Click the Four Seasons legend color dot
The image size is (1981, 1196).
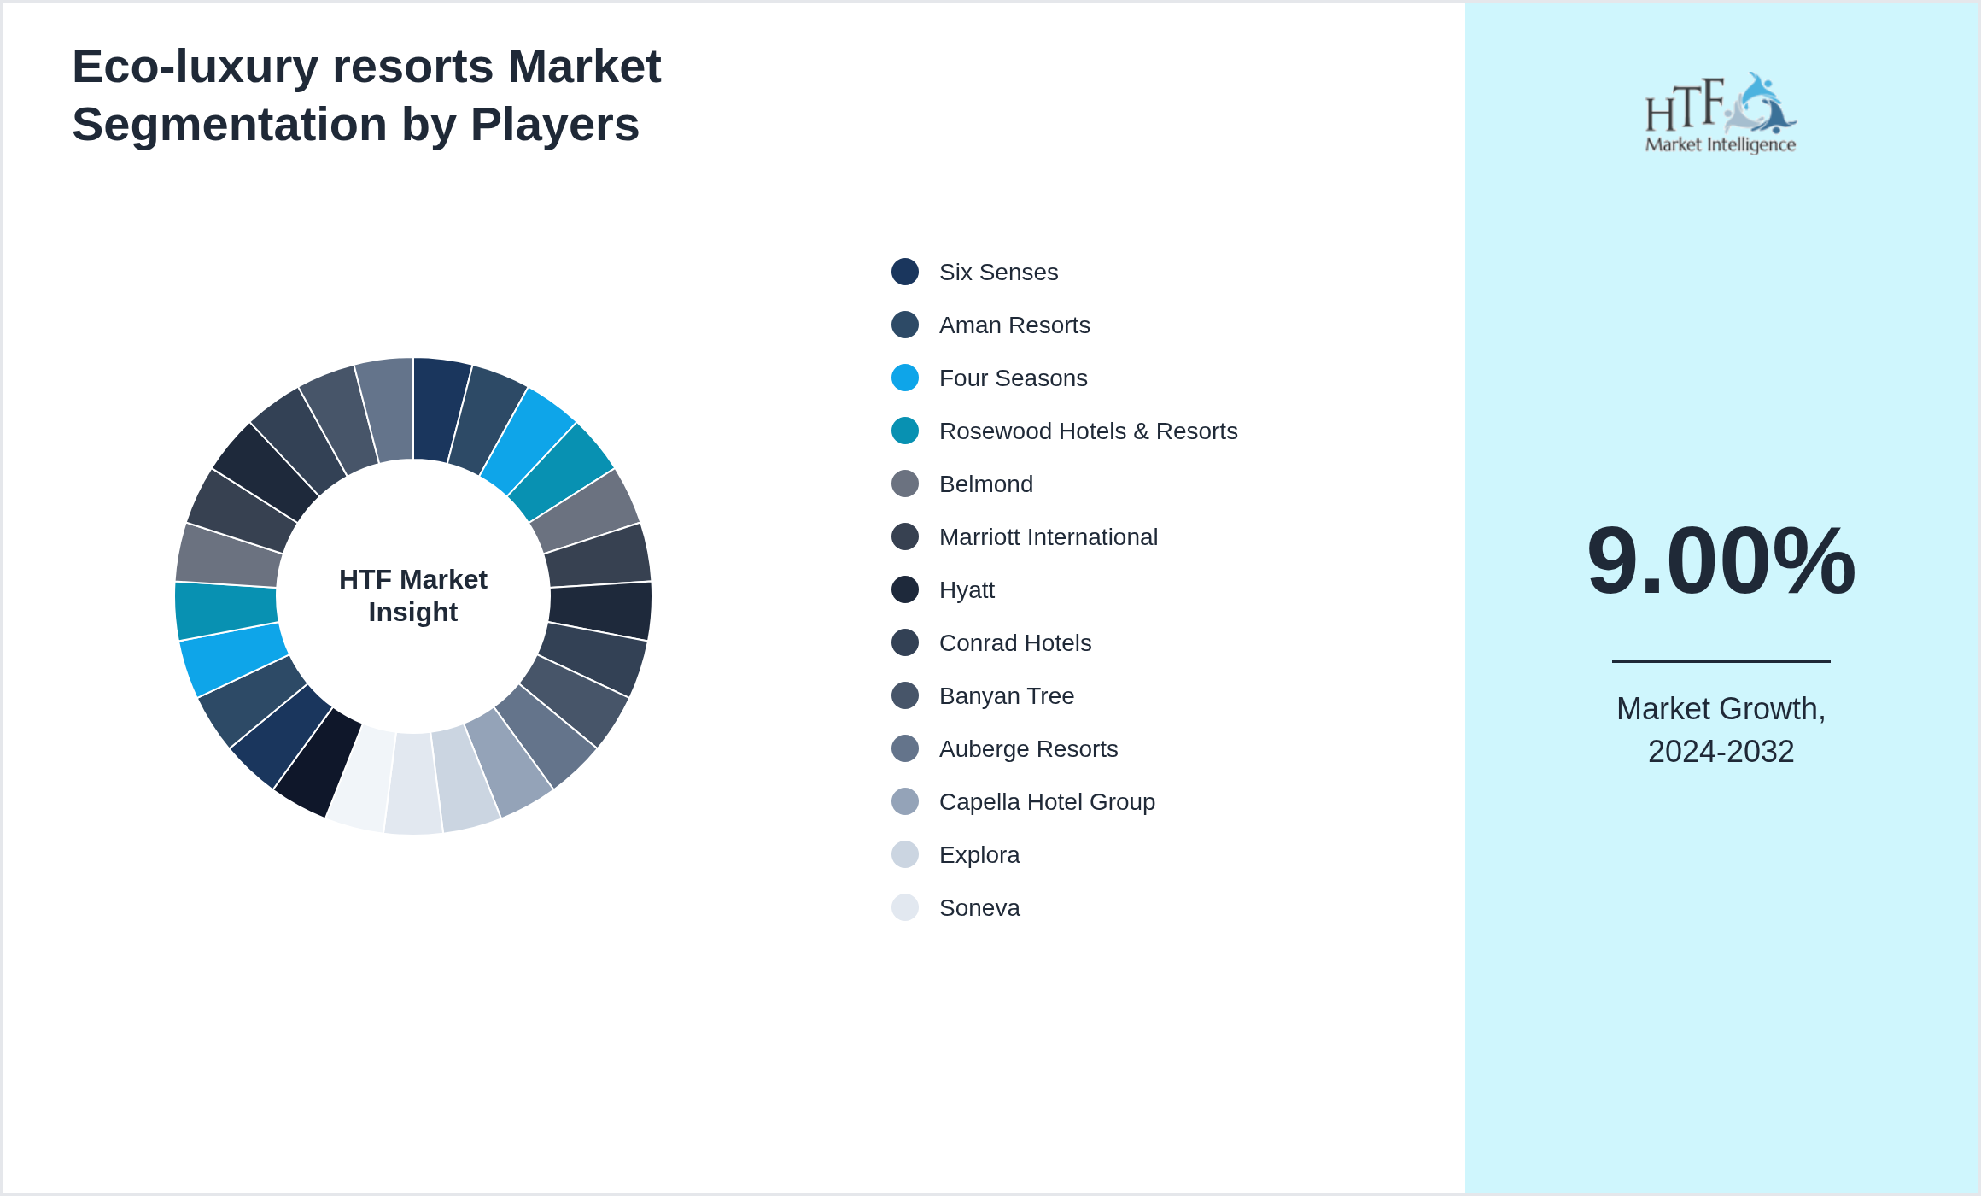tap(905, 378)
